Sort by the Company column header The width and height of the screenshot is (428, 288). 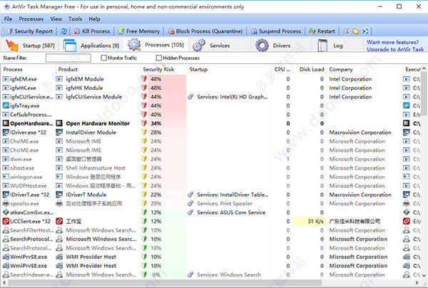click(x=365, y=69)
